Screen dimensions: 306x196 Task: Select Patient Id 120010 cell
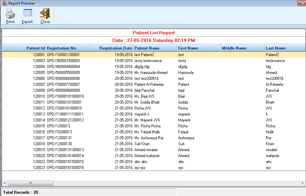tap(39, 96)
